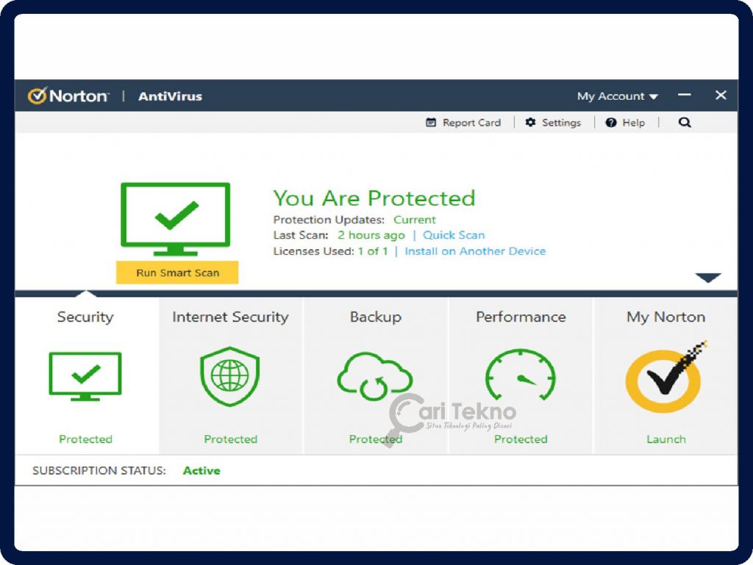Click Launch under My Norton
This screenshot has height=565, width=753.
point(665,439)
